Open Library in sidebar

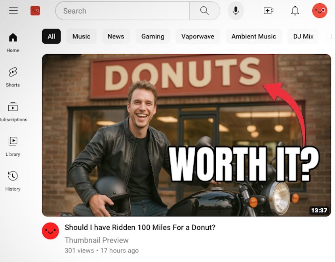13,146
